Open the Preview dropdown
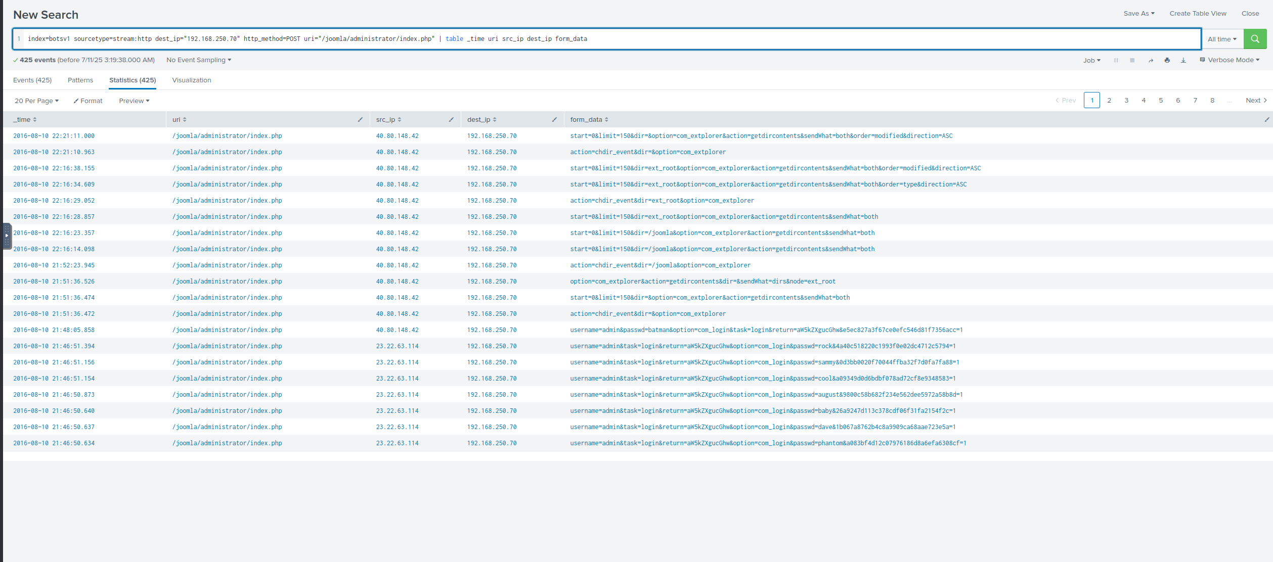 click(134, 101)
